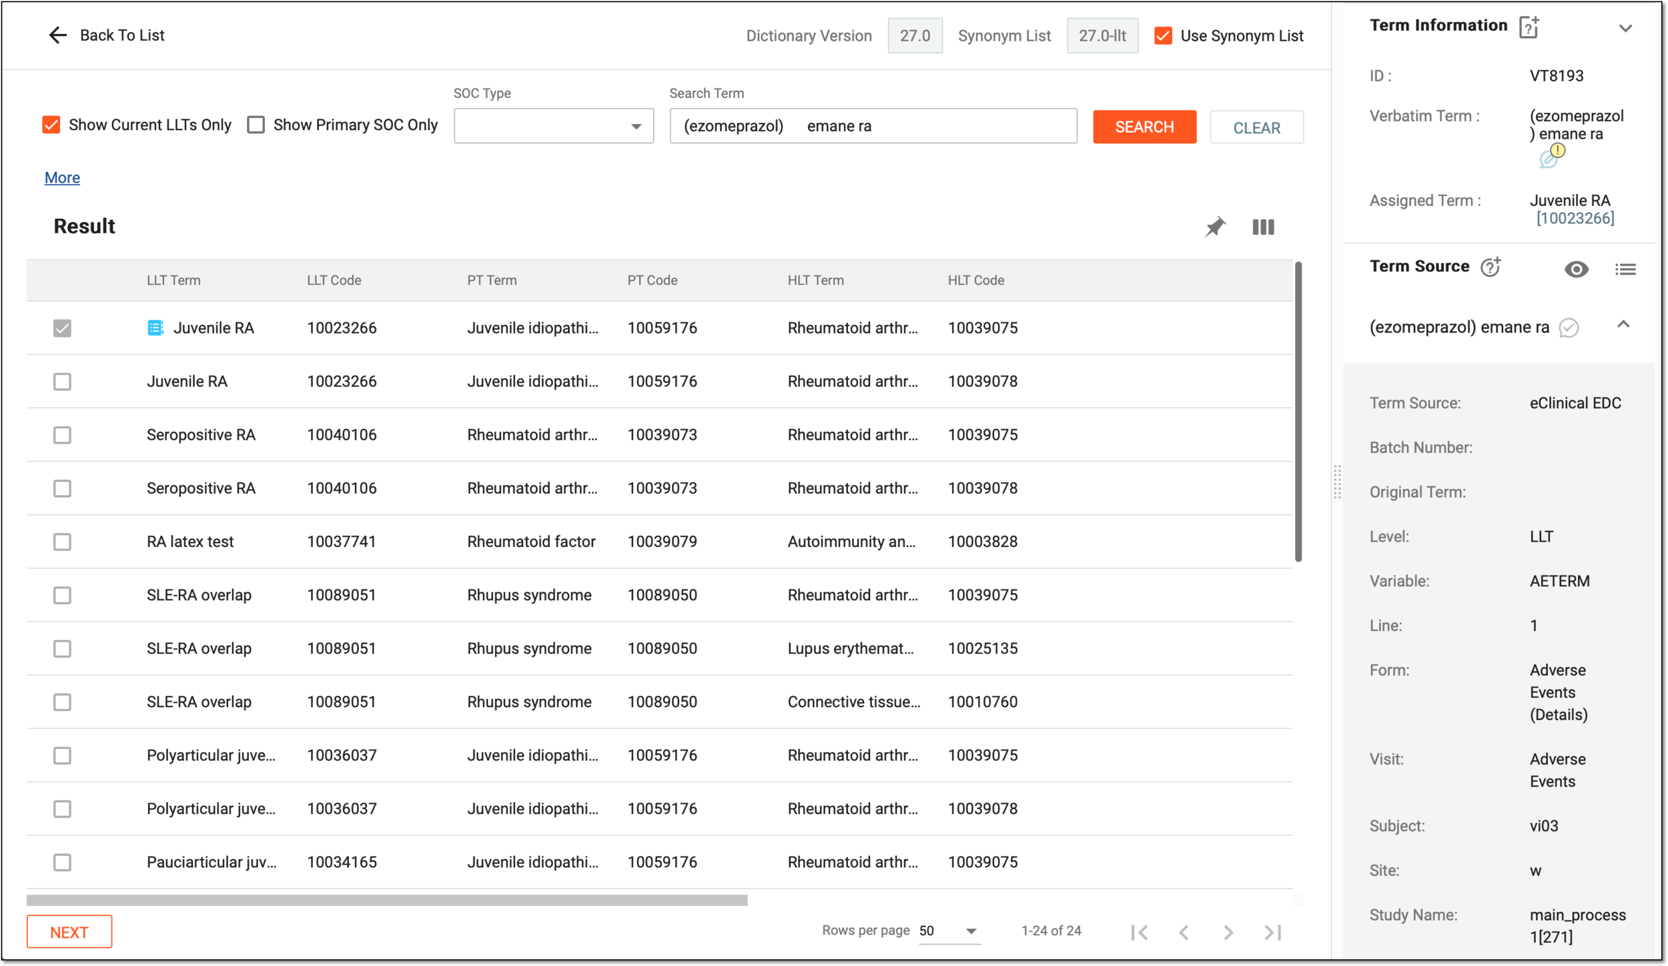Check the Polyarticular juve row with HLT code 10039078
Image resolution: width=1668 pixels, height=966 pixels.
(62, 809)
